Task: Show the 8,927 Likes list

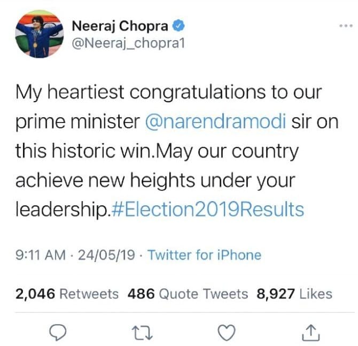Action: [x=294, y=294]
